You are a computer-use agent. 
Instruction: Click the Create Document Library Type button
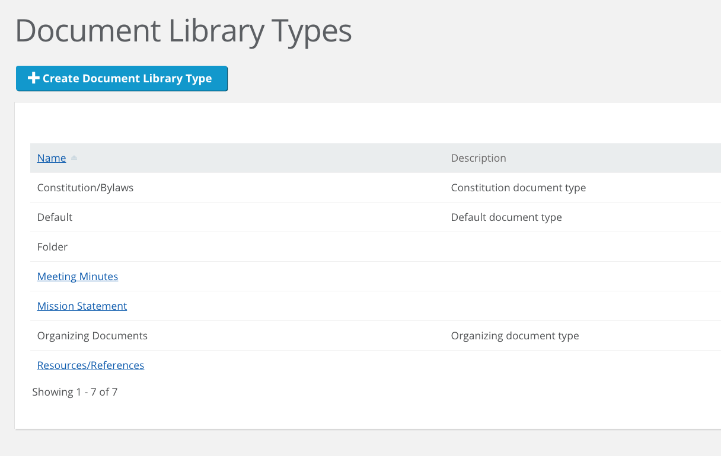point(122,79)
